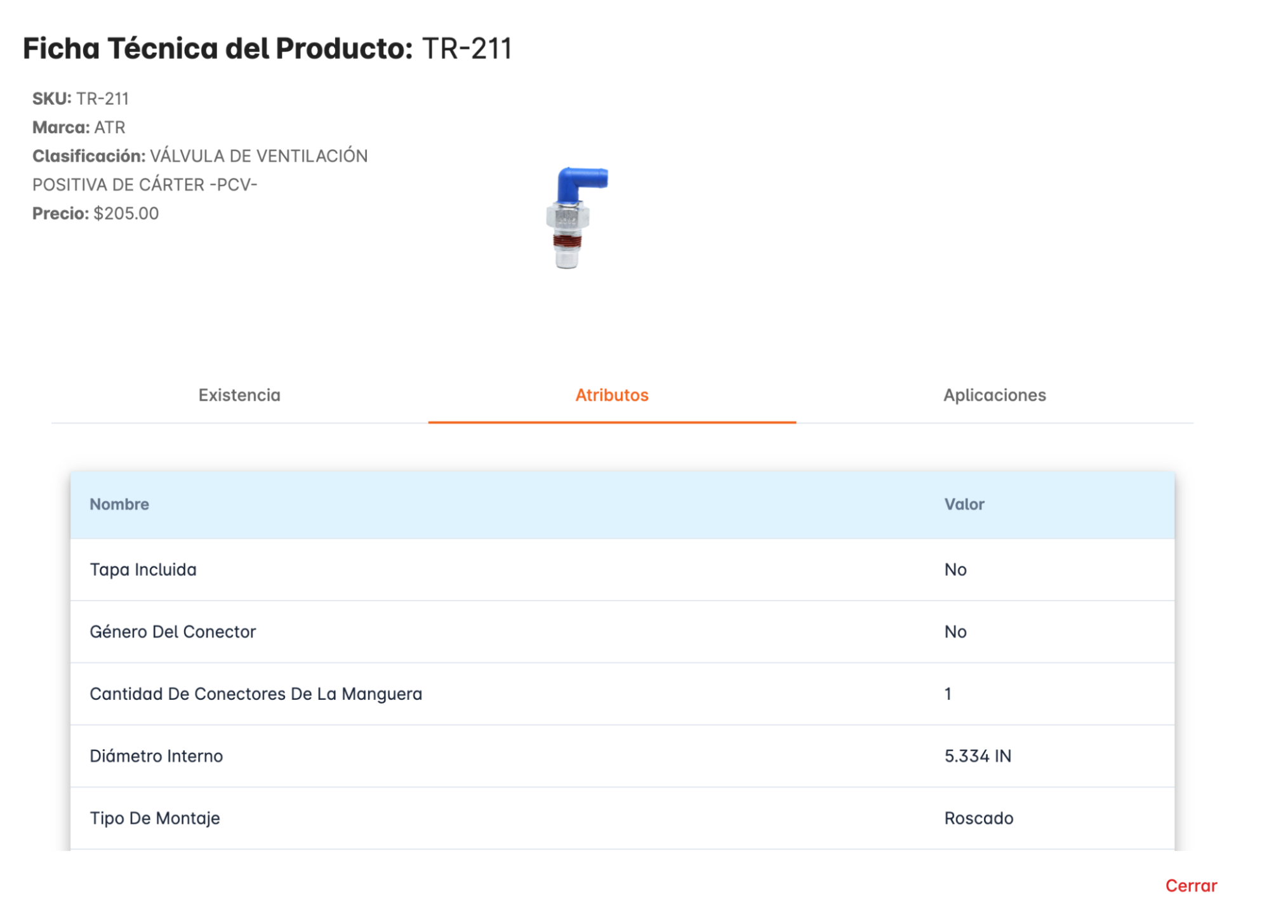
Task: Select the Tipo De Montaje row
Action: tap(622, 818)
